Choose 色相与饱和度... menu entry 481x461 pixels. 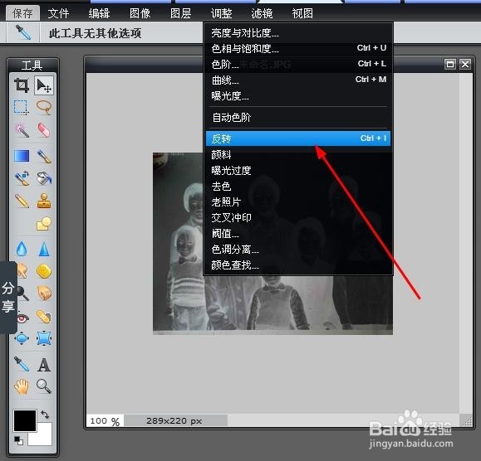(298, 48)
